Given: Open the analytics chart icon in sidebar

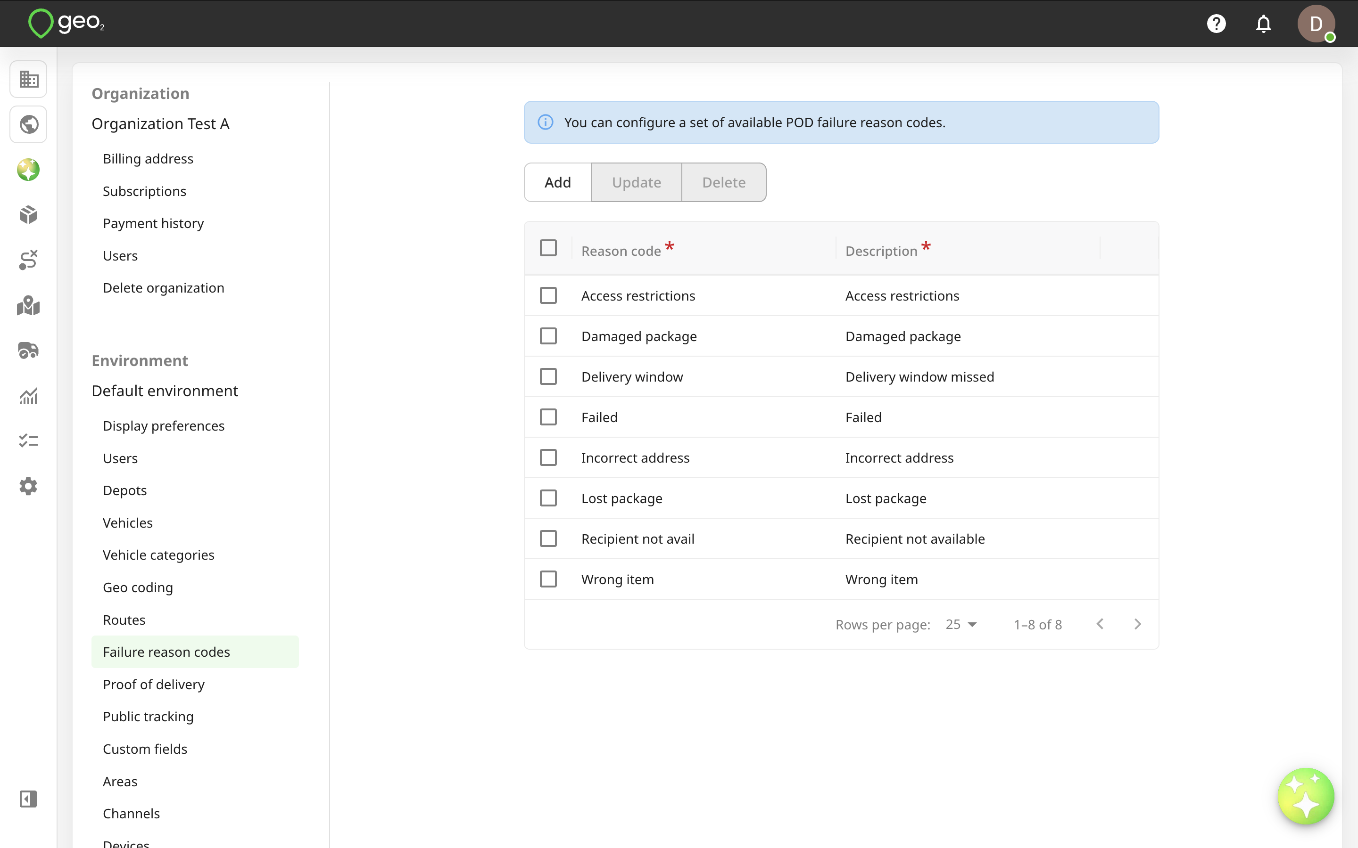Looking at the screenshot, I should click(29, 396).
